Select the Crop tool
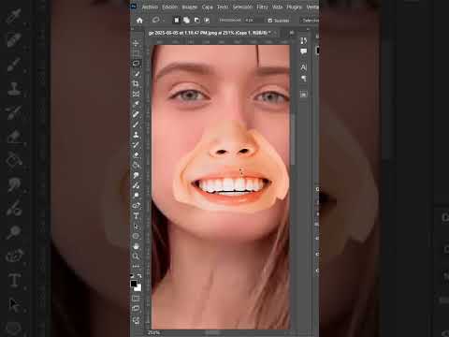This screenshot has height=337, width=449. point(136,83)
